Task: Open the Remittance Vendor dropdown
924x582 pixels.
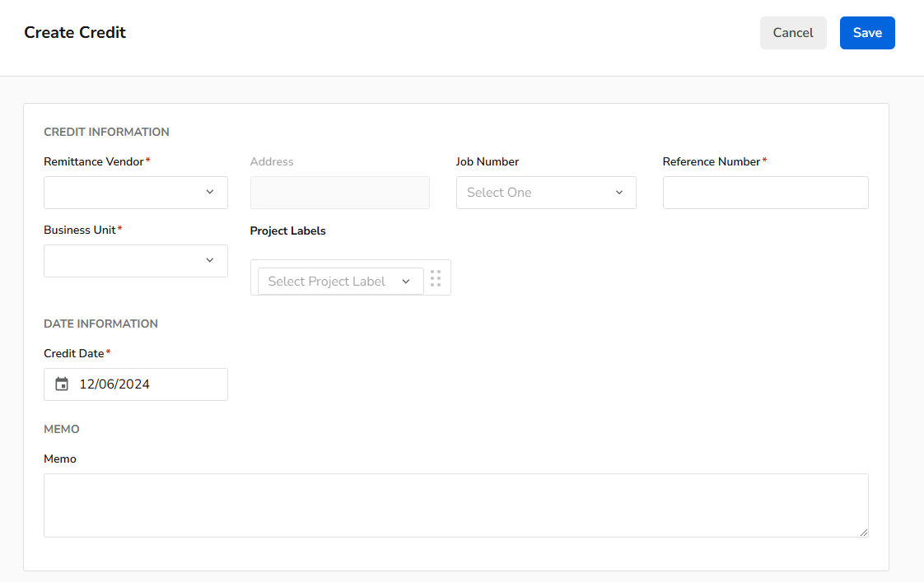Action: (x=136, y=193)
